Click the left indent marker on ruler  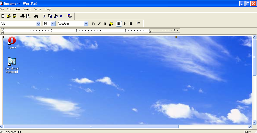3,31
